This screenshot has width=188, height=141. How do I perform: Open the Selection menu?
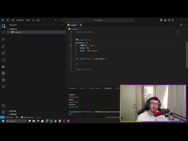(x=20, y=20)
